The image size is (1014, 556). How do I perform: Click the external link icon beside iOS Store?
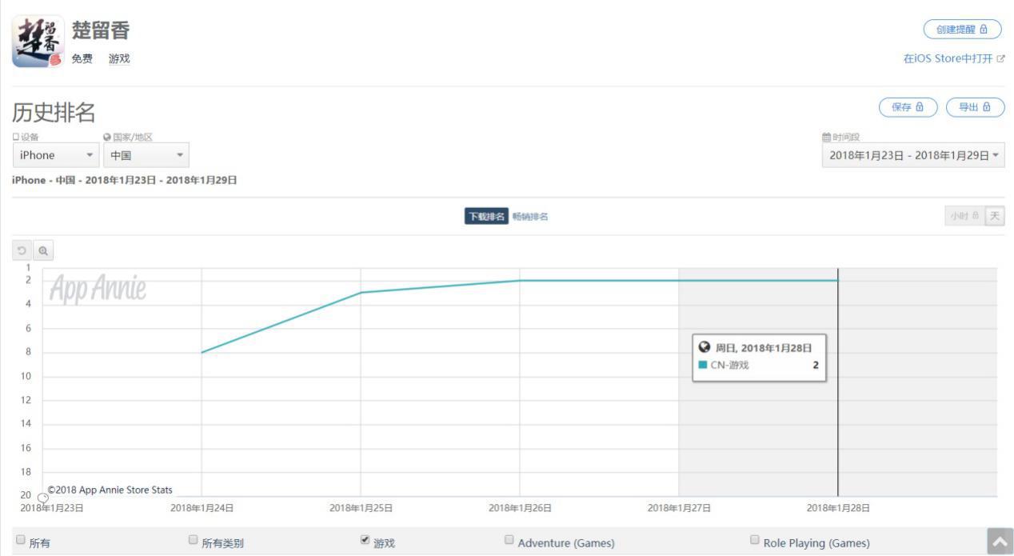[x=1000, y=59]
